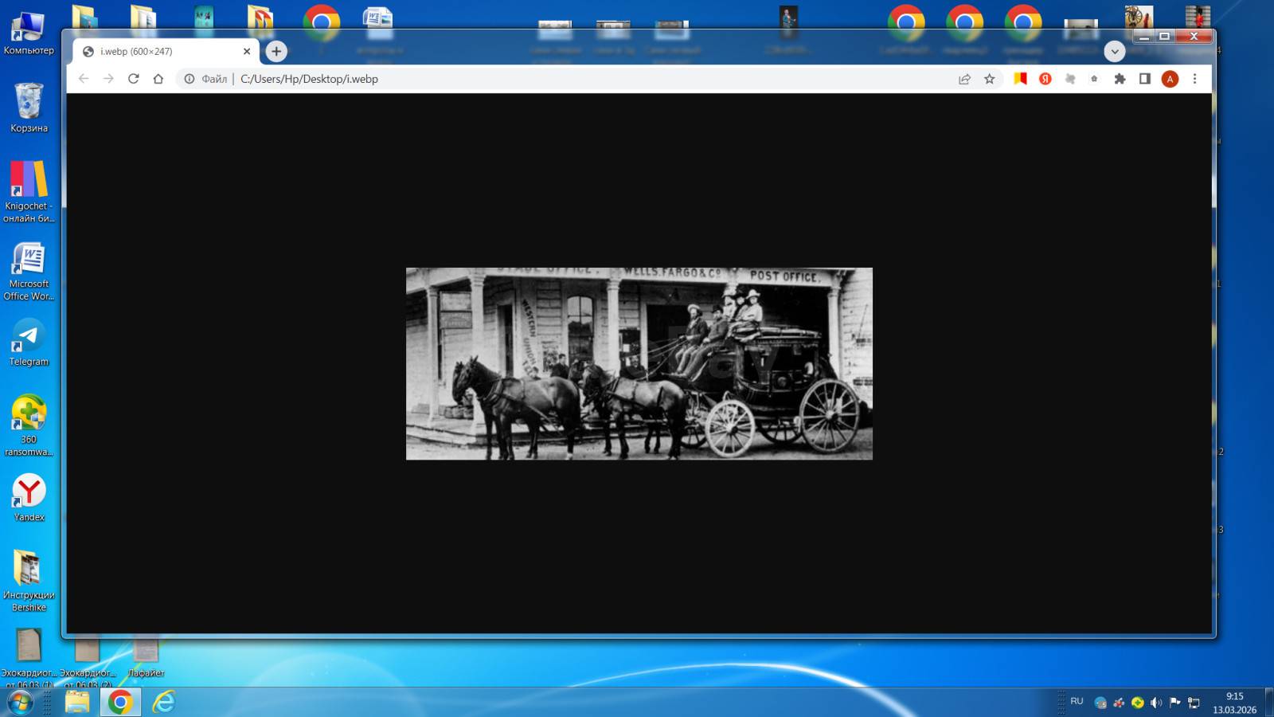Open the Chrome profile avatar A
The height and width of the screenshot is (717, 1274).
[x=1170, y=79]
